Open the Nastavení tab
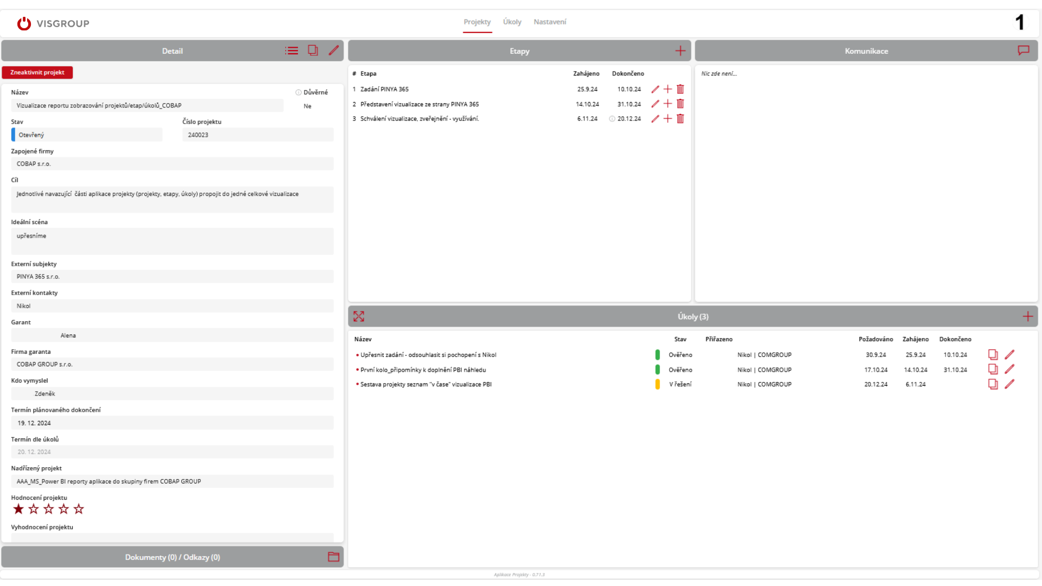Screen dimensions: 1042x586 [550, 22]
